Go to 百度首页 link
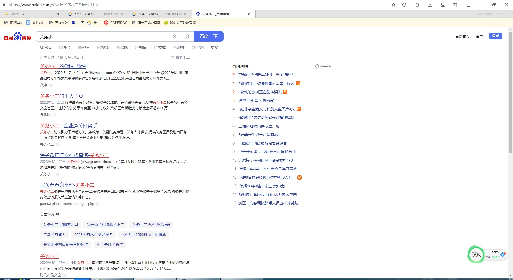513x280 pixels. [x=462, y=36]
